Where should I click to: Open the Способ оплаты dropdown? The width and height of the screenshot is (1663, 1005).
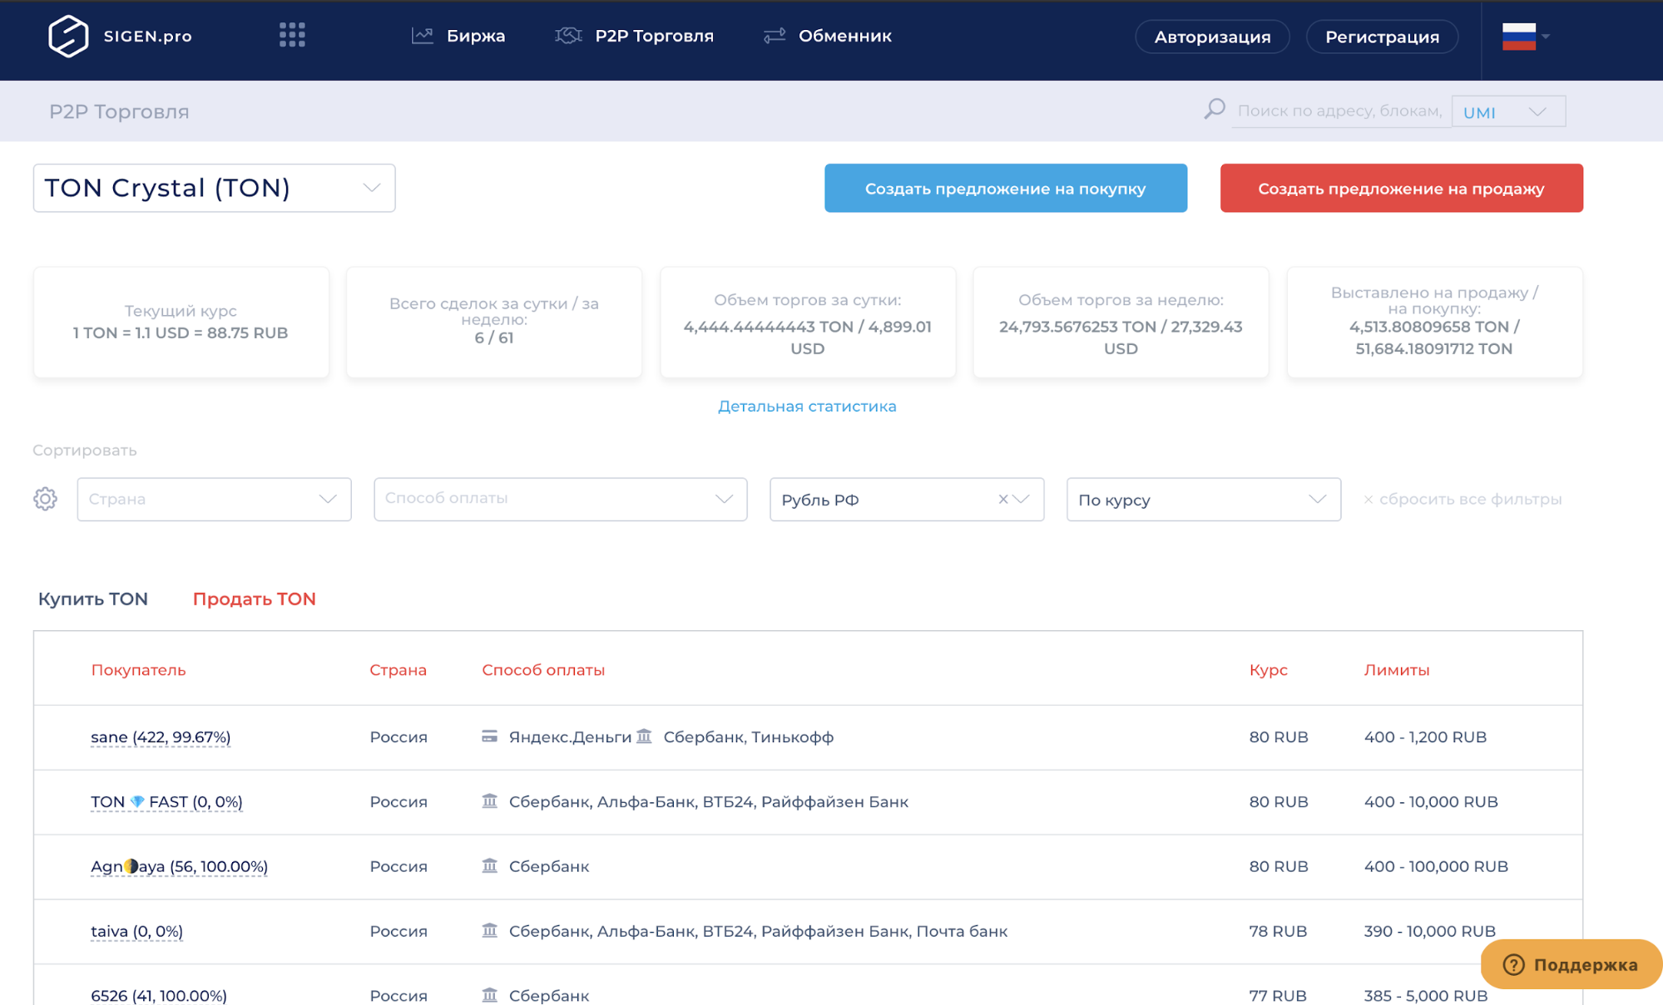click(560, 499)
